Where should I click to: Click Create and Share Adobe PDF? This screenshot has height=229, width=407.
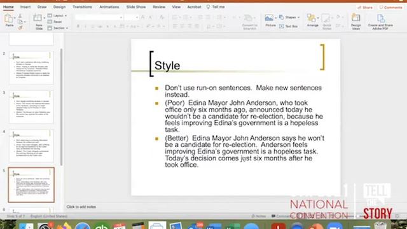coord(380,22)
